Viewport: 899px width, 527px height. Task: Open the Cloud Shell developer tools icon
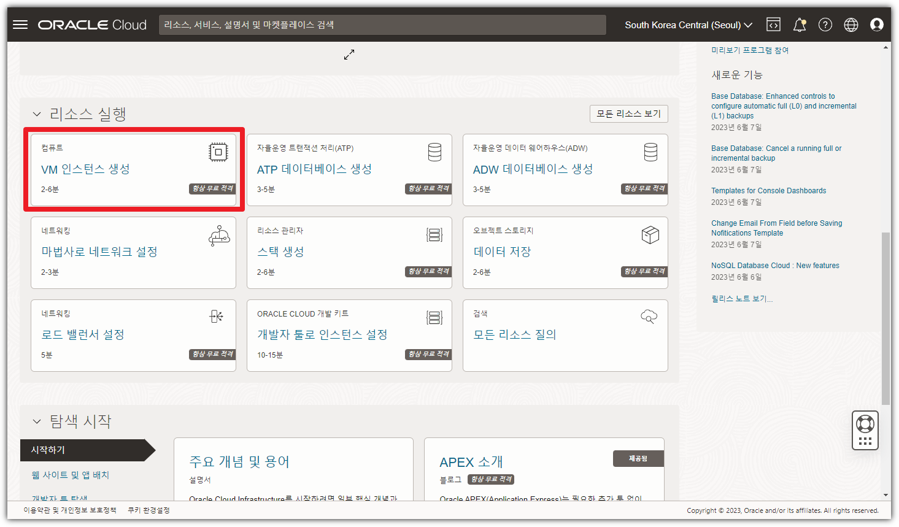point(774,25)
